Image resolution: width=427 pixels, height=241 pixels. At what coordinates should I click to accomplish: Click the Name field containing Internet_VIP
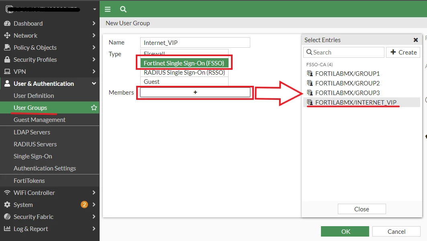[195, 43]
